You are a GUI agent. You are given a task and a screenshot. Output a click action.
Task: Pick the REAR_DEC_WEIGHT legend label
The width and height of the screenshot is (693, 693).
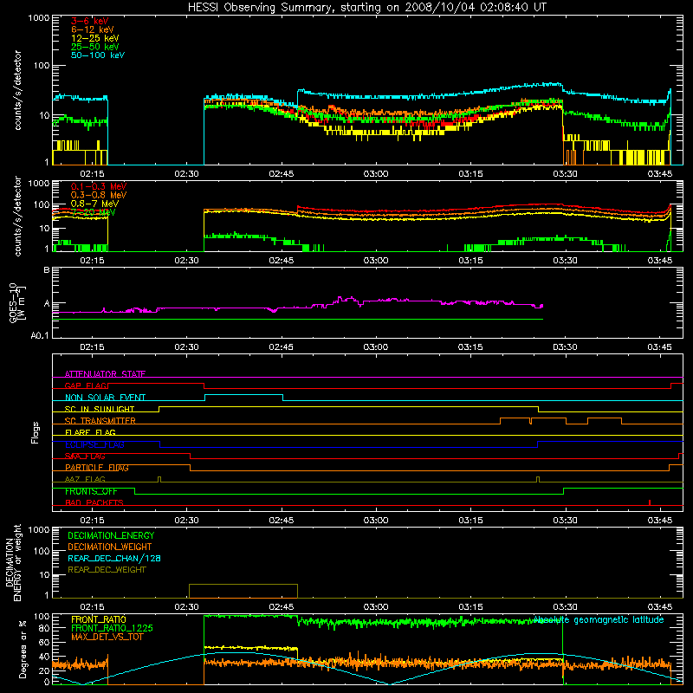pos(107,570)
